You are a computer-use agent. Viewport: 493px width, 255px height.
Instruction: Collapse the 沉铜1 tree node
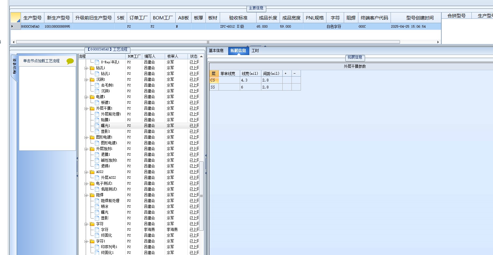click(x=86, y=80)
